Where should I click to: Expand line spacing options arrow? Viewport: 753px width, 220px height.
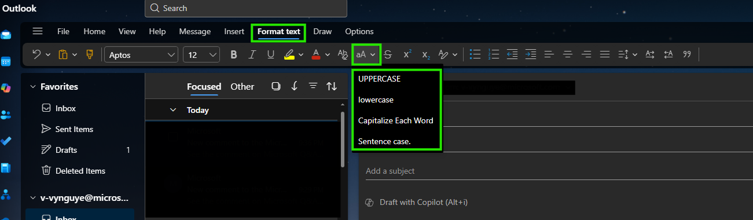tap(635, 54)
